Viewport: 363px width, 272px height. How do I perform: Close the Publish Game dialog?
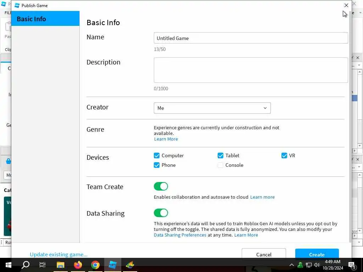pos(346,5)
